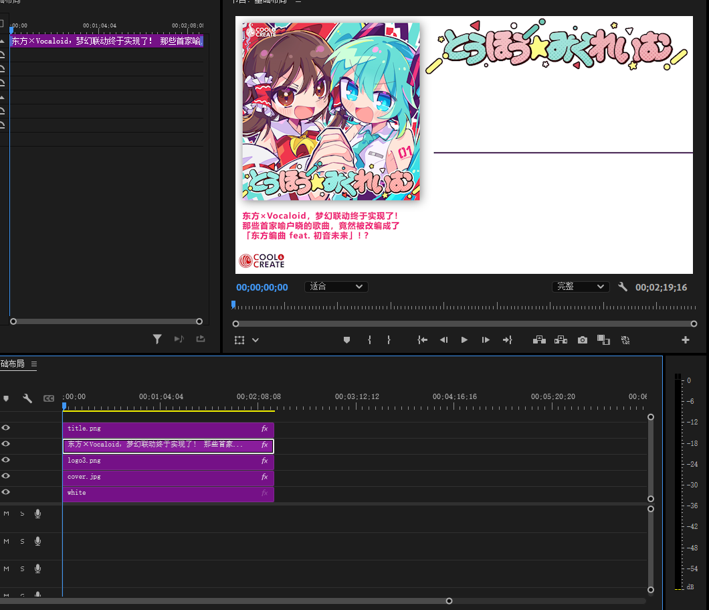The height and width of the screenshot is (610, 709).
Task: Select the logo3.png clip in timeline
Action: click(x=167, y=461)
